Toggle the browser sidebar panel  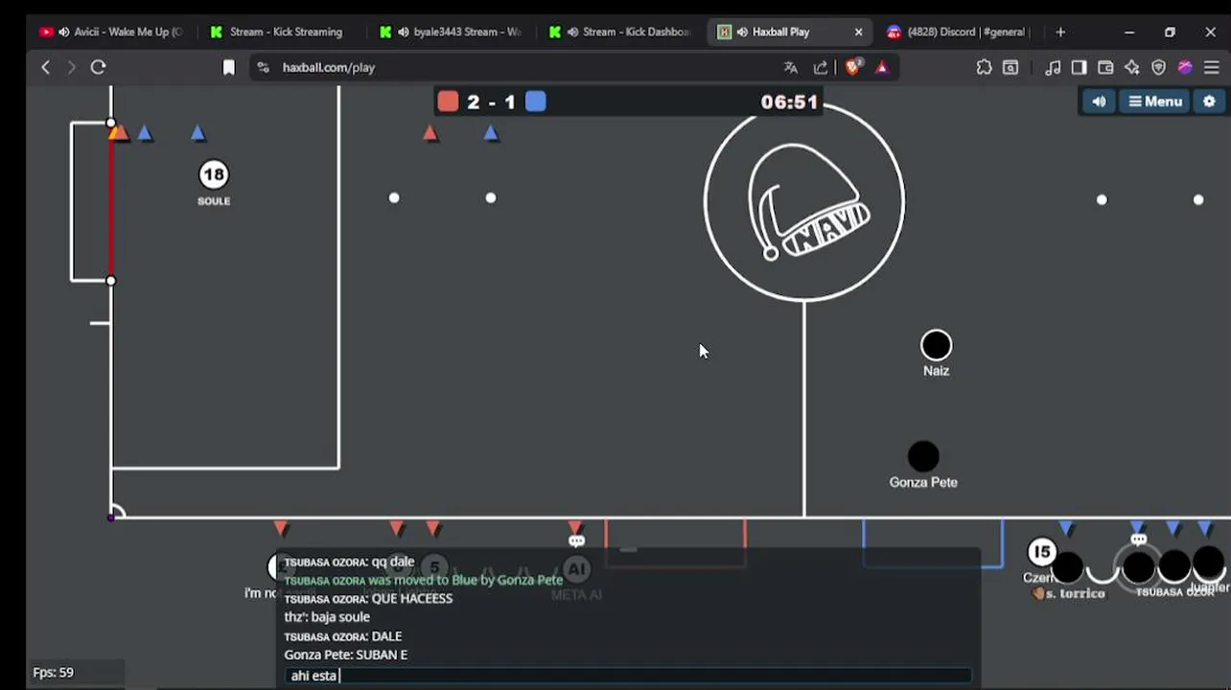pyautogui.click(x=1079, y=67)
